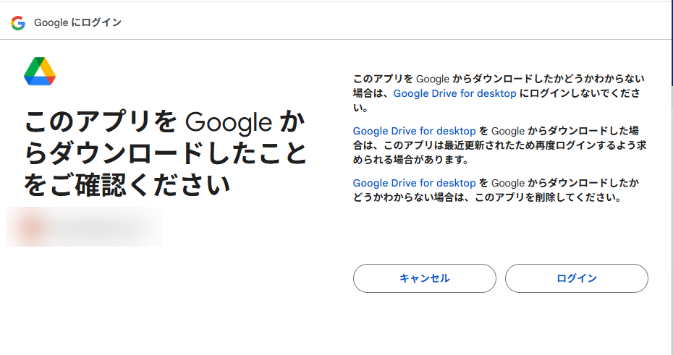The width and height of the screenshot is (673, 355).
Task: Click heading text "このアプリを" beside Google
Action: pos(101,122)
